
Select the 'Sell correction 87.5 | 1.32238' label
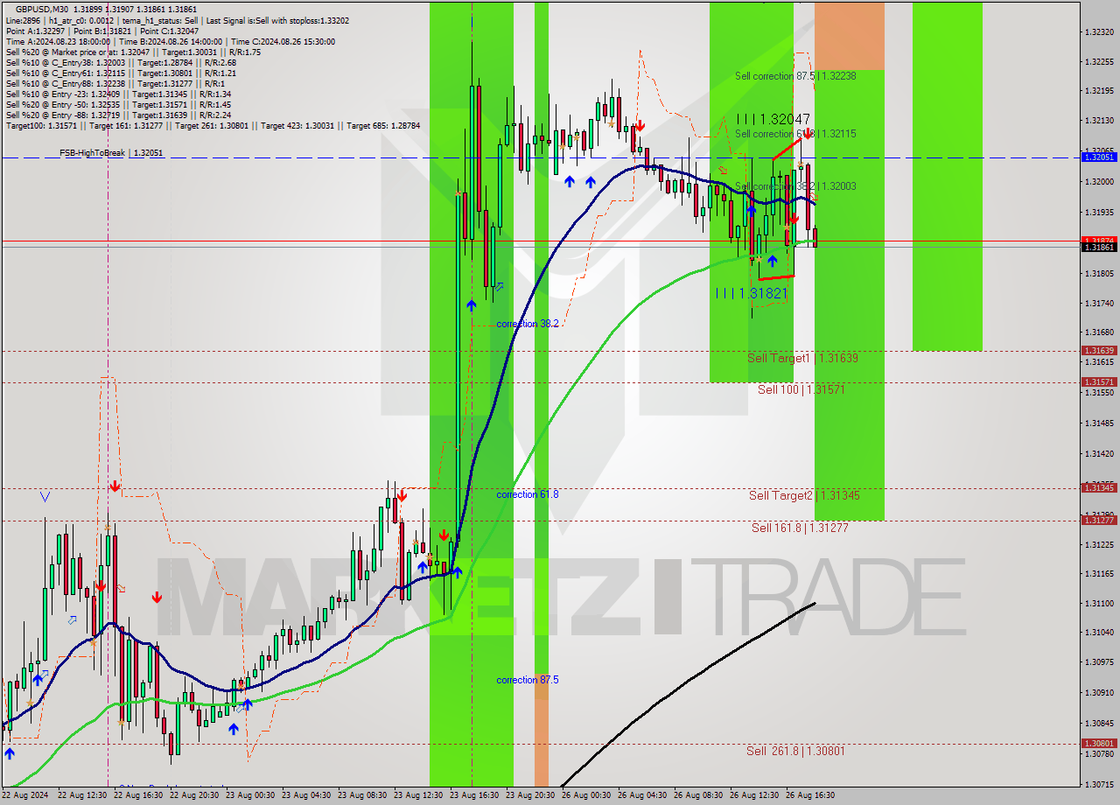point(795,76)
